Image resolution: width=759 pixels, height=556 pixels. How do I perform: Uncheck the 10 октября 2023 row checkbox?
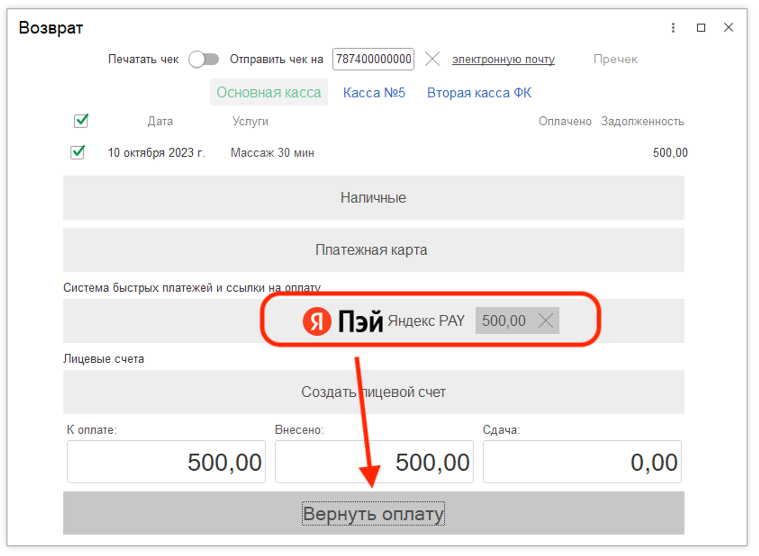coord(78,152)
